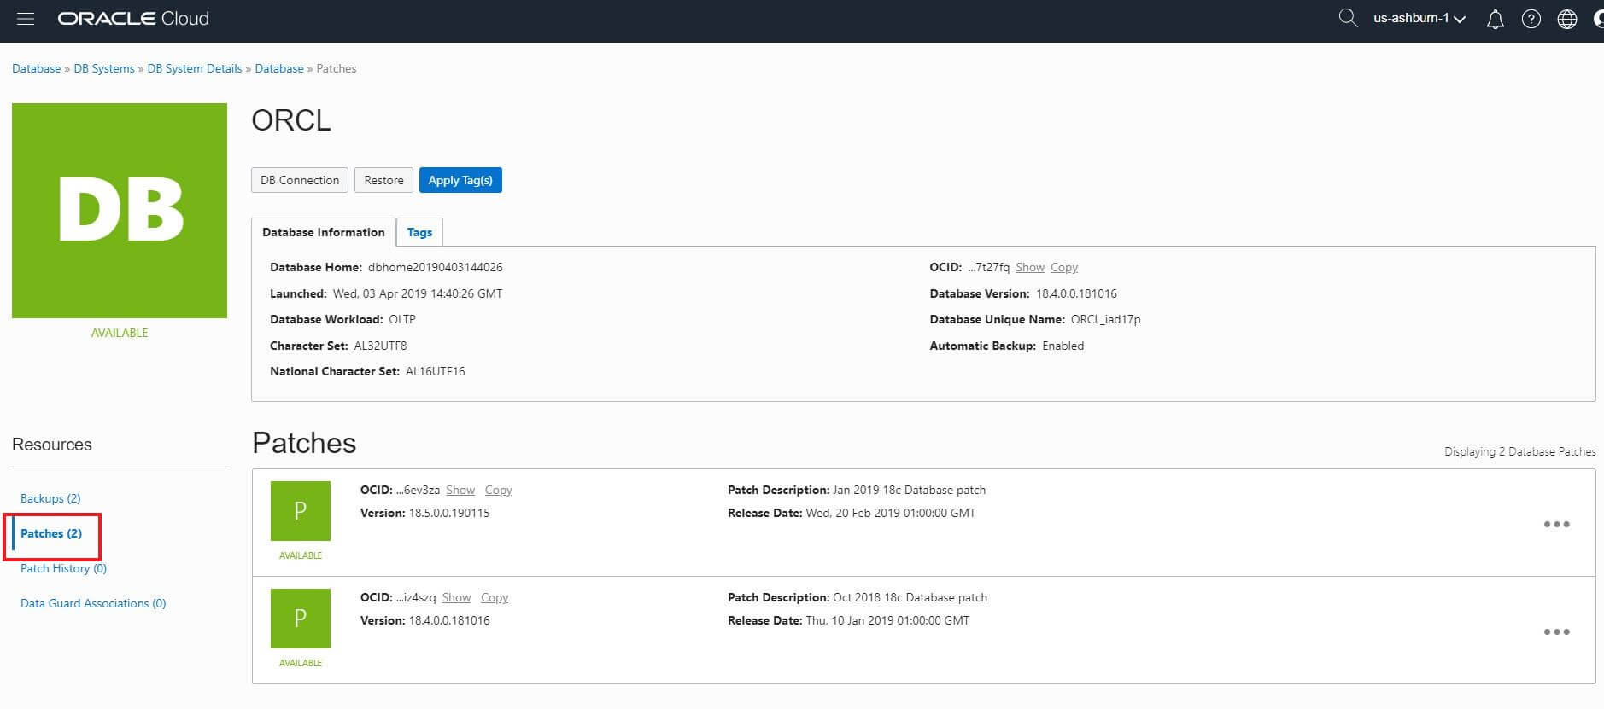Click Displaying 2 Database Patches text

pyautogui.click(x=1520, y=451)
